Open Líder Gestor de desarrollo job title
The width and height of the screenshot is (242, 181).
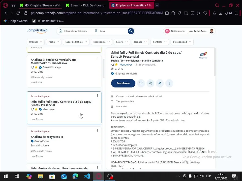tap(59, 168)
